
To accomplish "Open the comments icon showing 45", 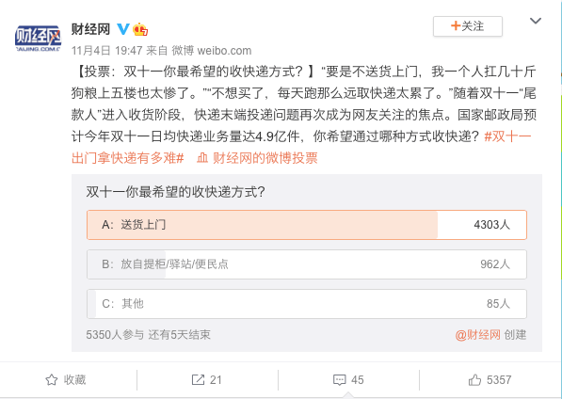I will tap(340, 380).
